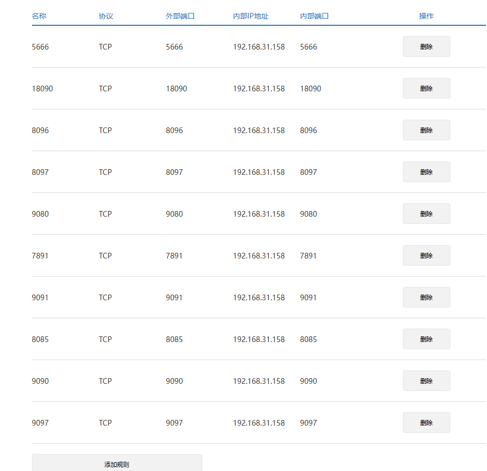The image size is (487, 471).
Task: Click the 内部端口 column header
Action: tap(314, 16)
